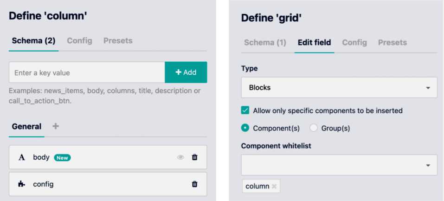The image size is (444, 201).
Task: Add a new tab with plus icon
Action: tap(56, 126)
